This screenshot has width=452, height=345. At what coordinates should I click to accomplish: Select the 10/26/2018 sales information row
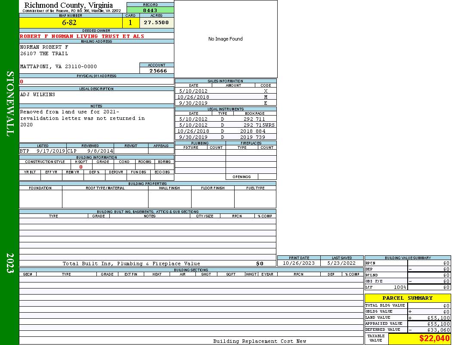coord(225,97)
